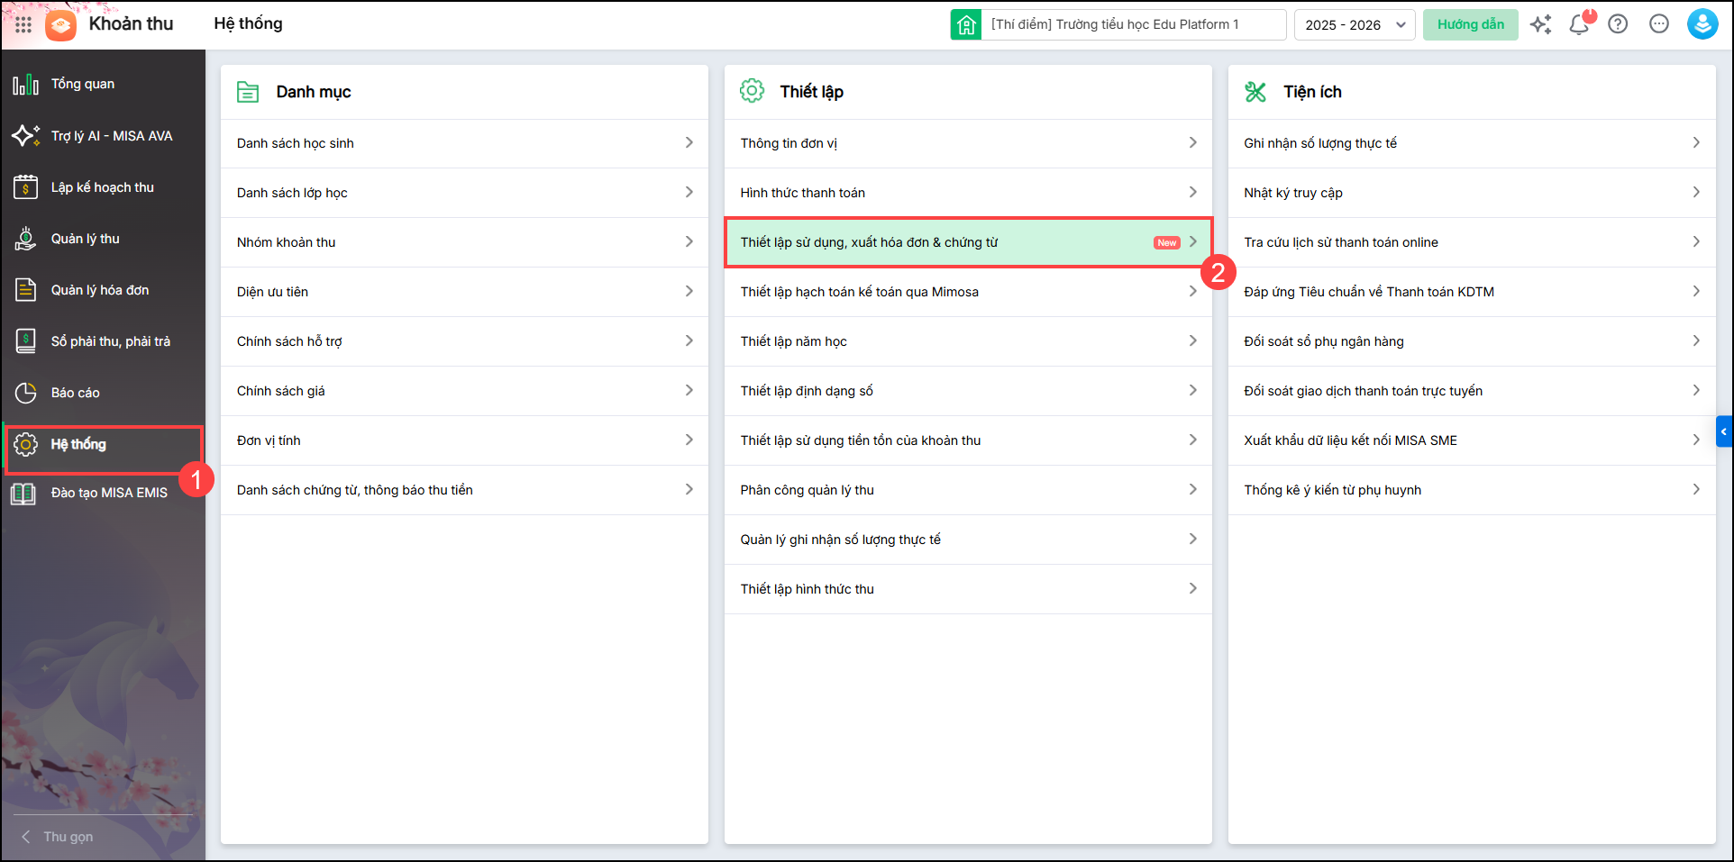Click the help question mark icon

1618,24
